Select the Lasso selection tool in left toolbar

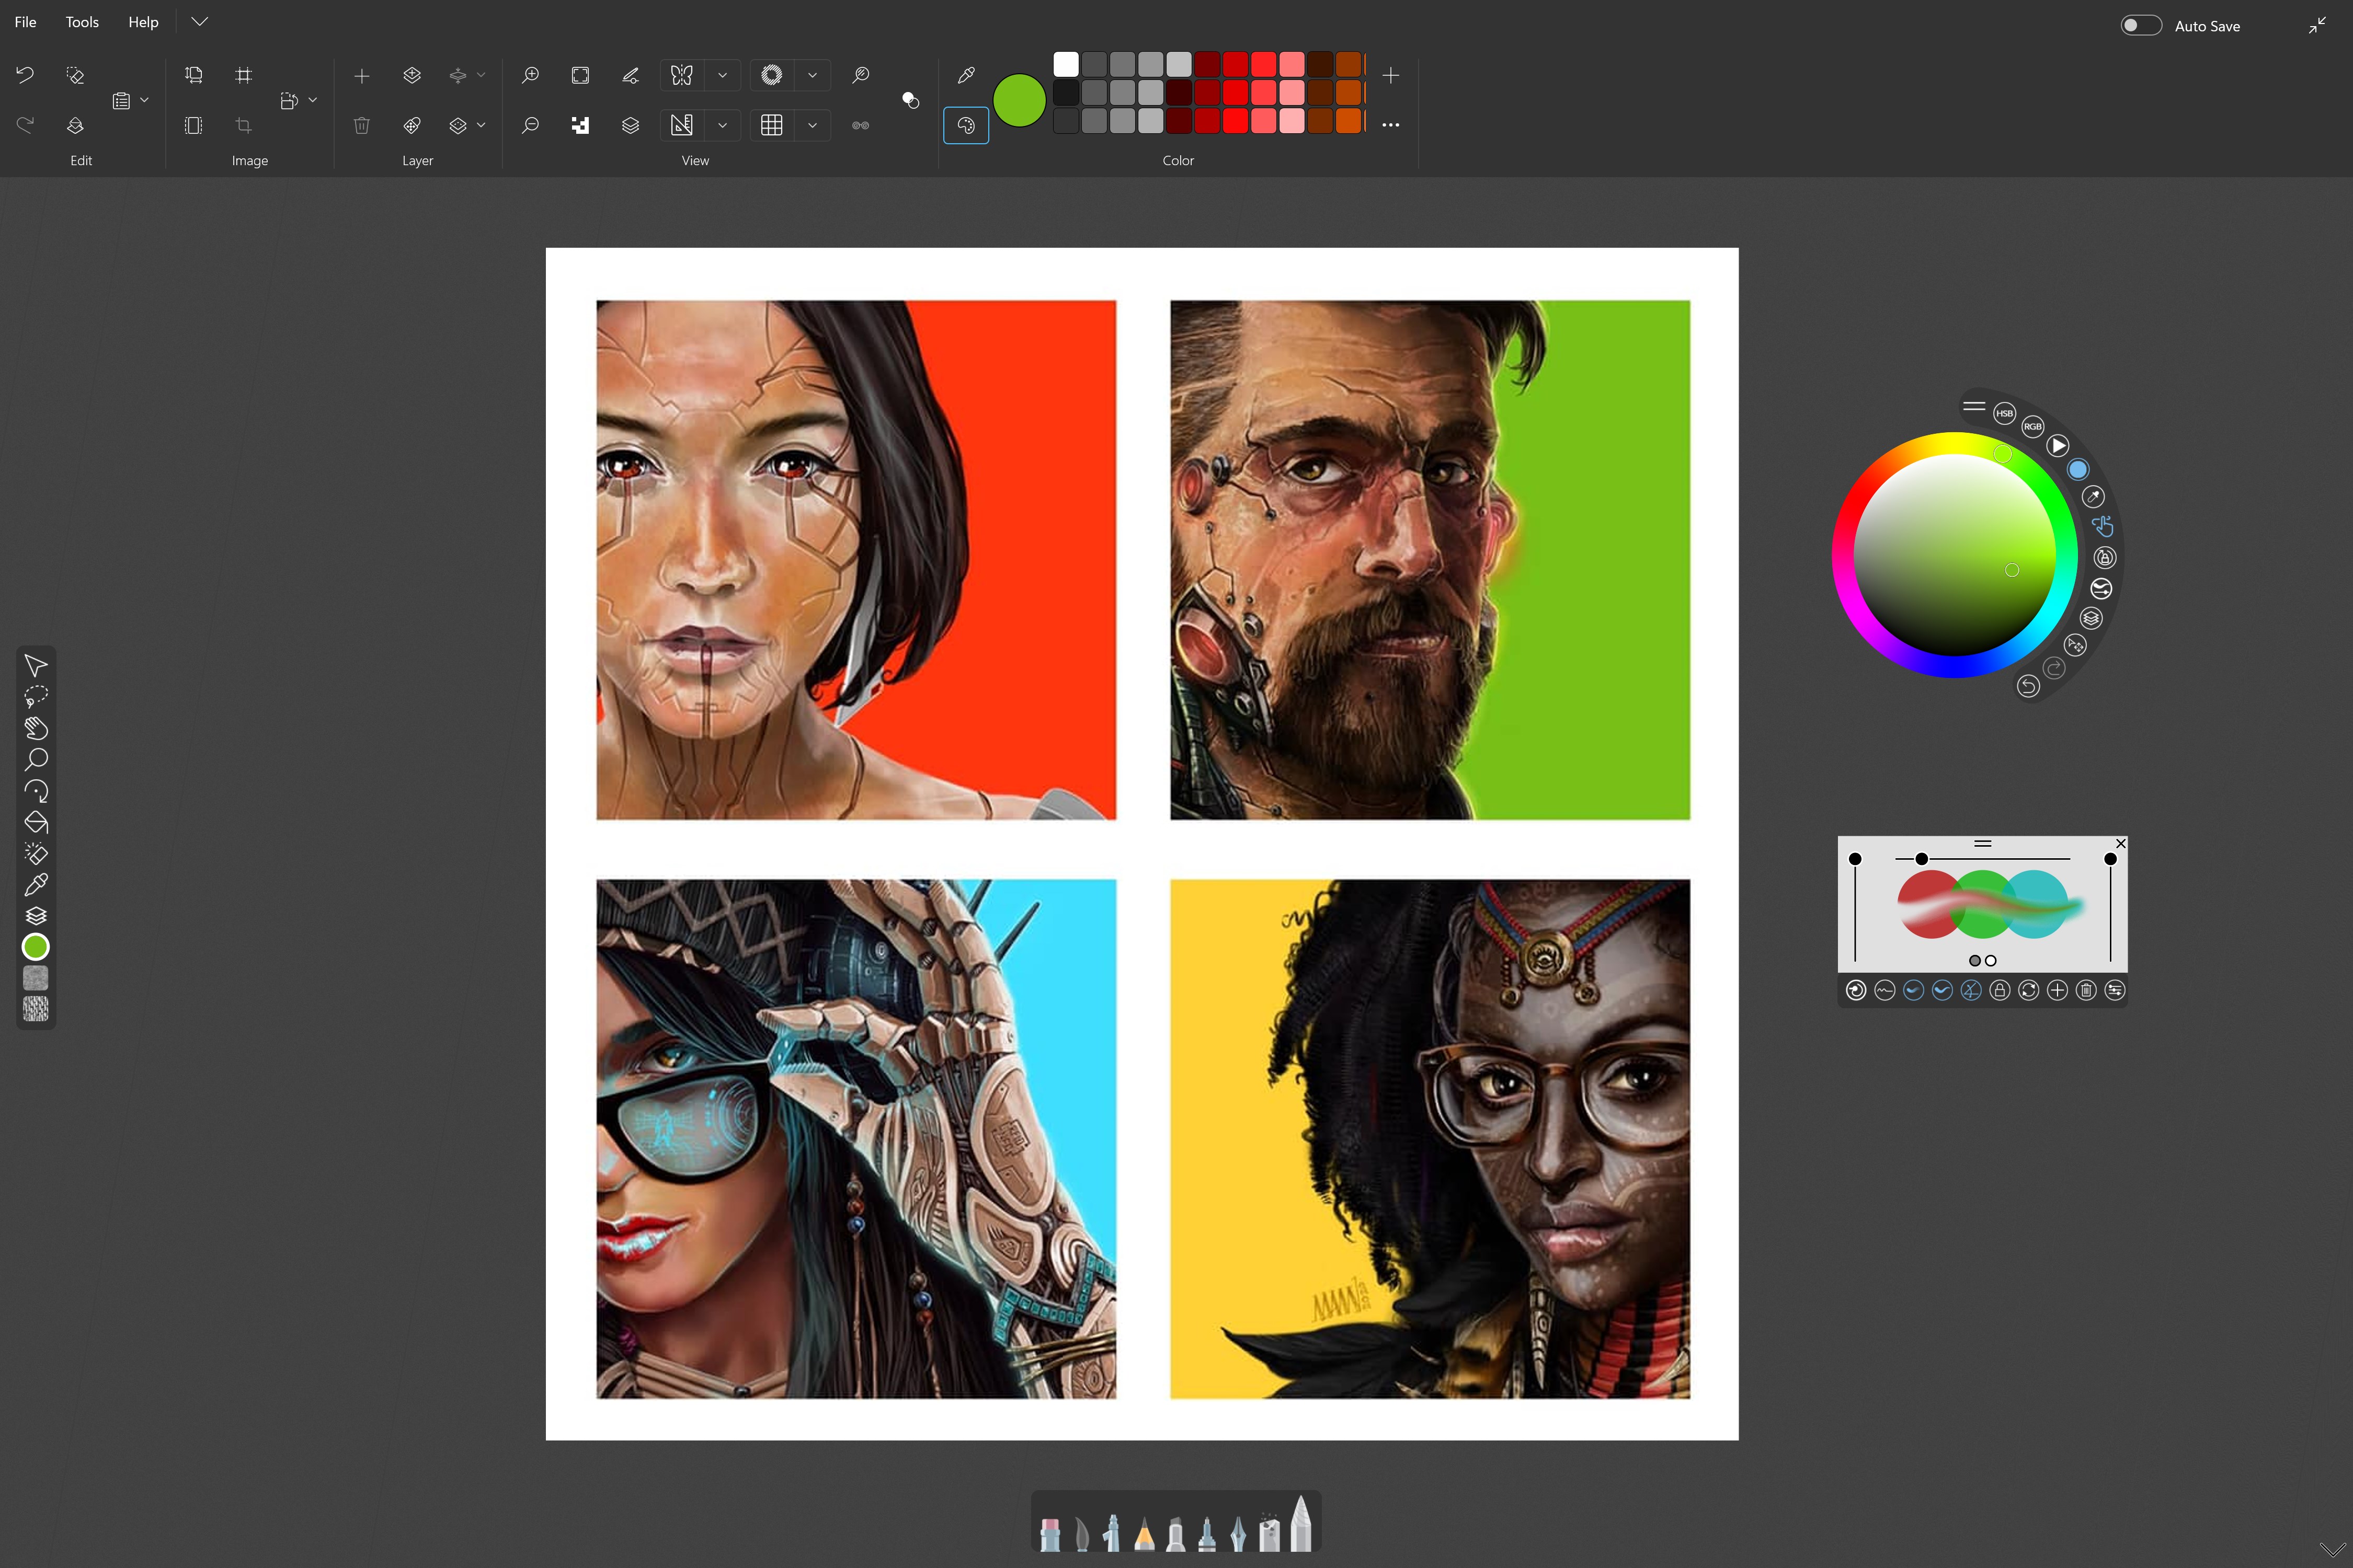point(36,697)
